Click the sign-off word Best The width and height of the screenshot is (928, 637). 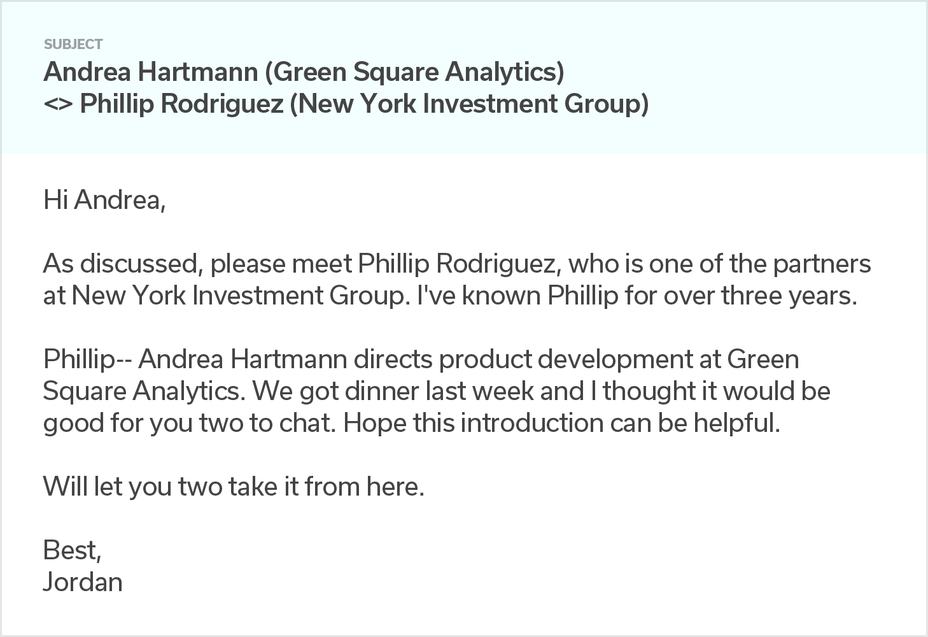73,550
